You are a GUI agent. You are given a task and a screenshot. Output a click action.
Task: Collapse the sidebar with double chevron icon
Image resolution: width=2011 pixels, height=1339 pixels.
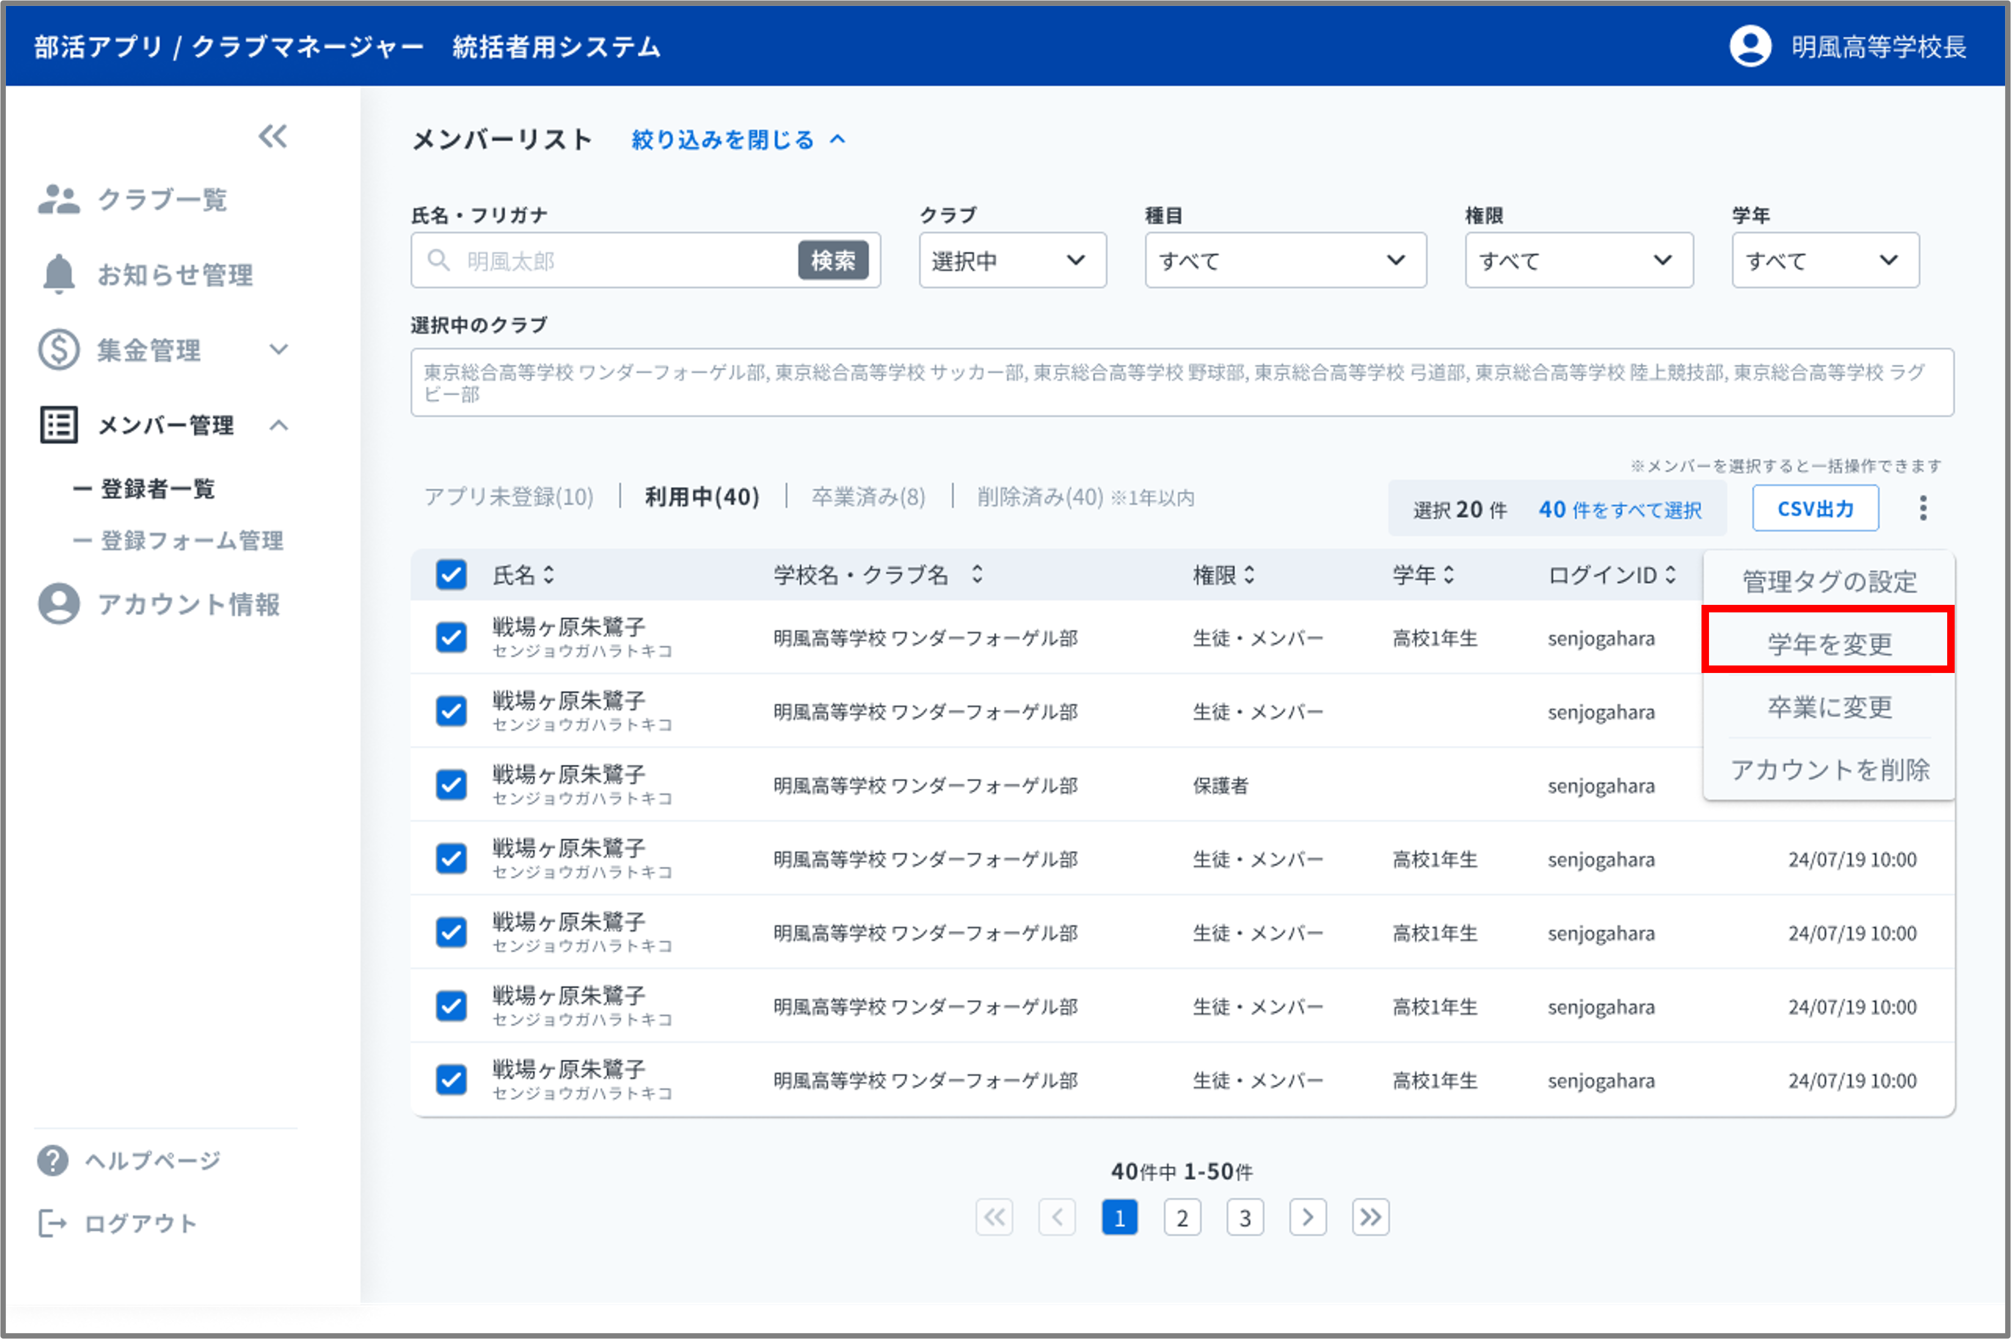[x=274, y=136]
